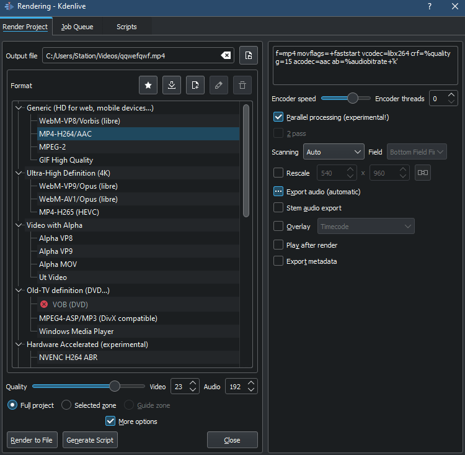Click the Generate Script button
This screenshot has height=455, width=465.
[x=90, y=440]
